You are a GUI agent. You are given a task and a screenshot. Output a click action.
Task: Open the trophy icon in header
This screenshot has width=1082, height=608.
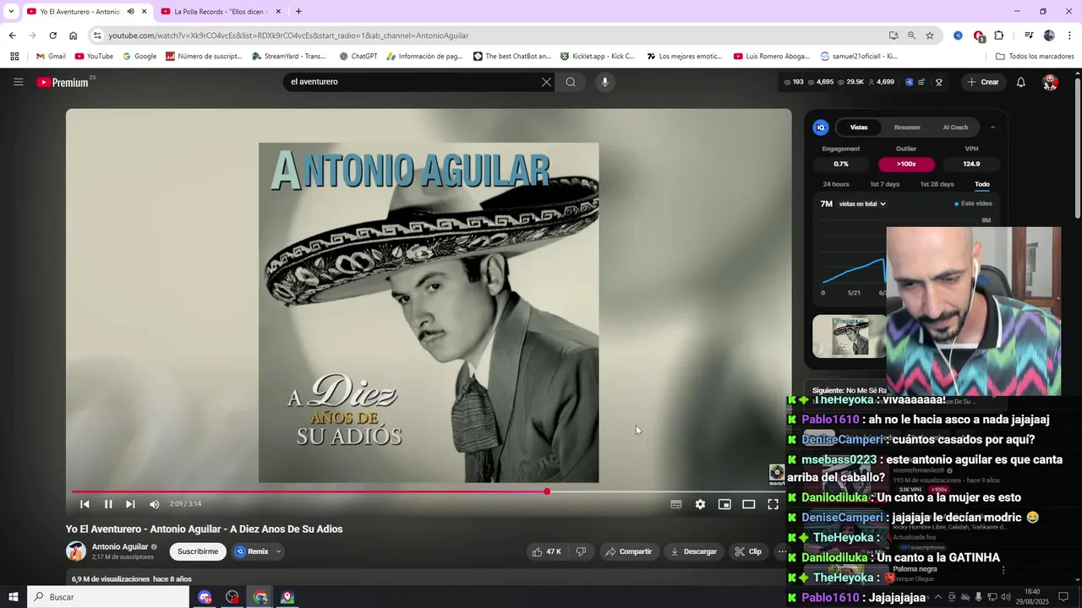[939, 82]
